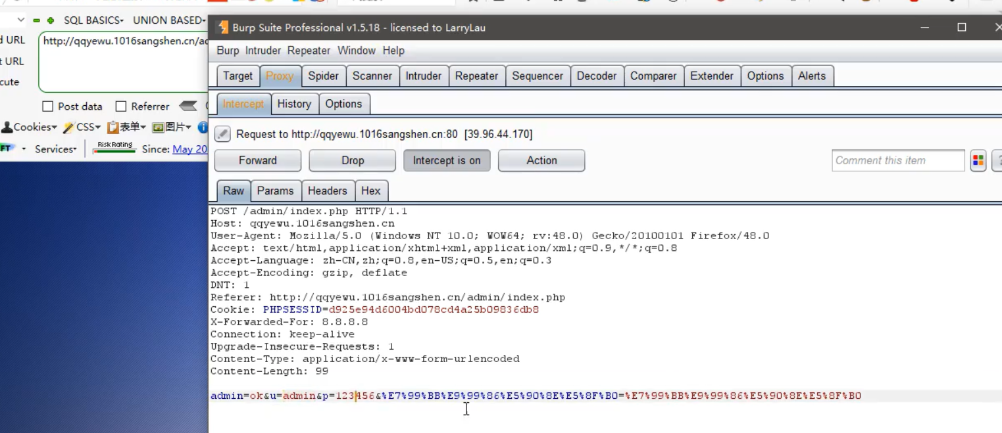Open the Window menu

click(x=357, y=51)
